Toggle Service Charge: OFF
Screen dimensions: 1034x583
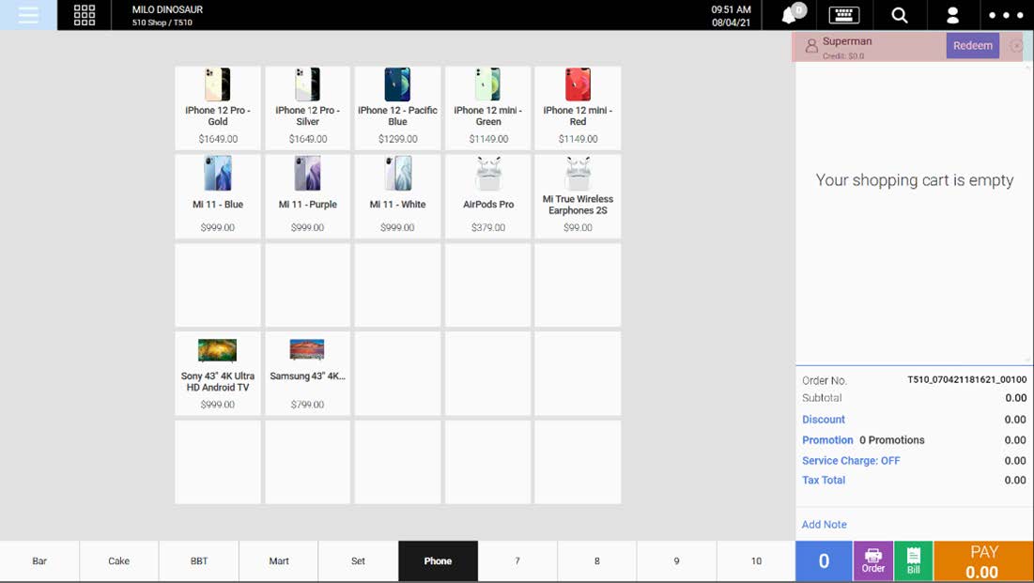[x=851, y=460]
